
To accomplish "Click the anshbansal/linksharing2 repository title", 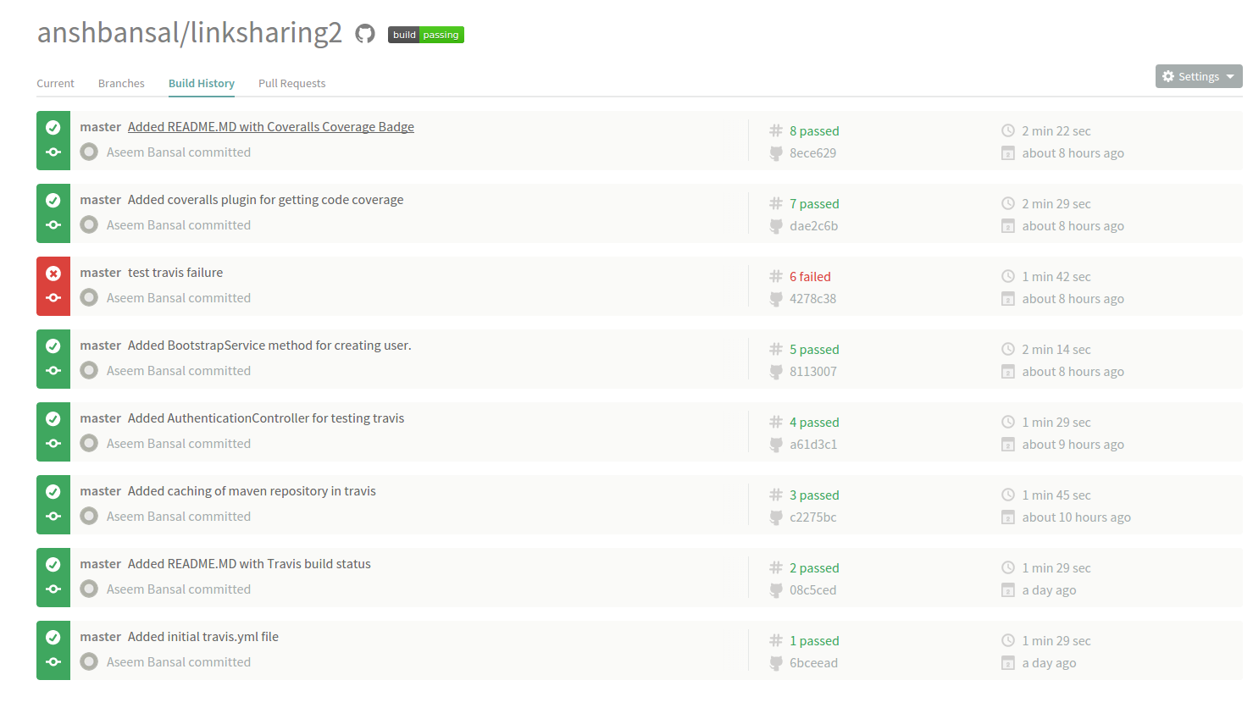I will pos(189,32).
